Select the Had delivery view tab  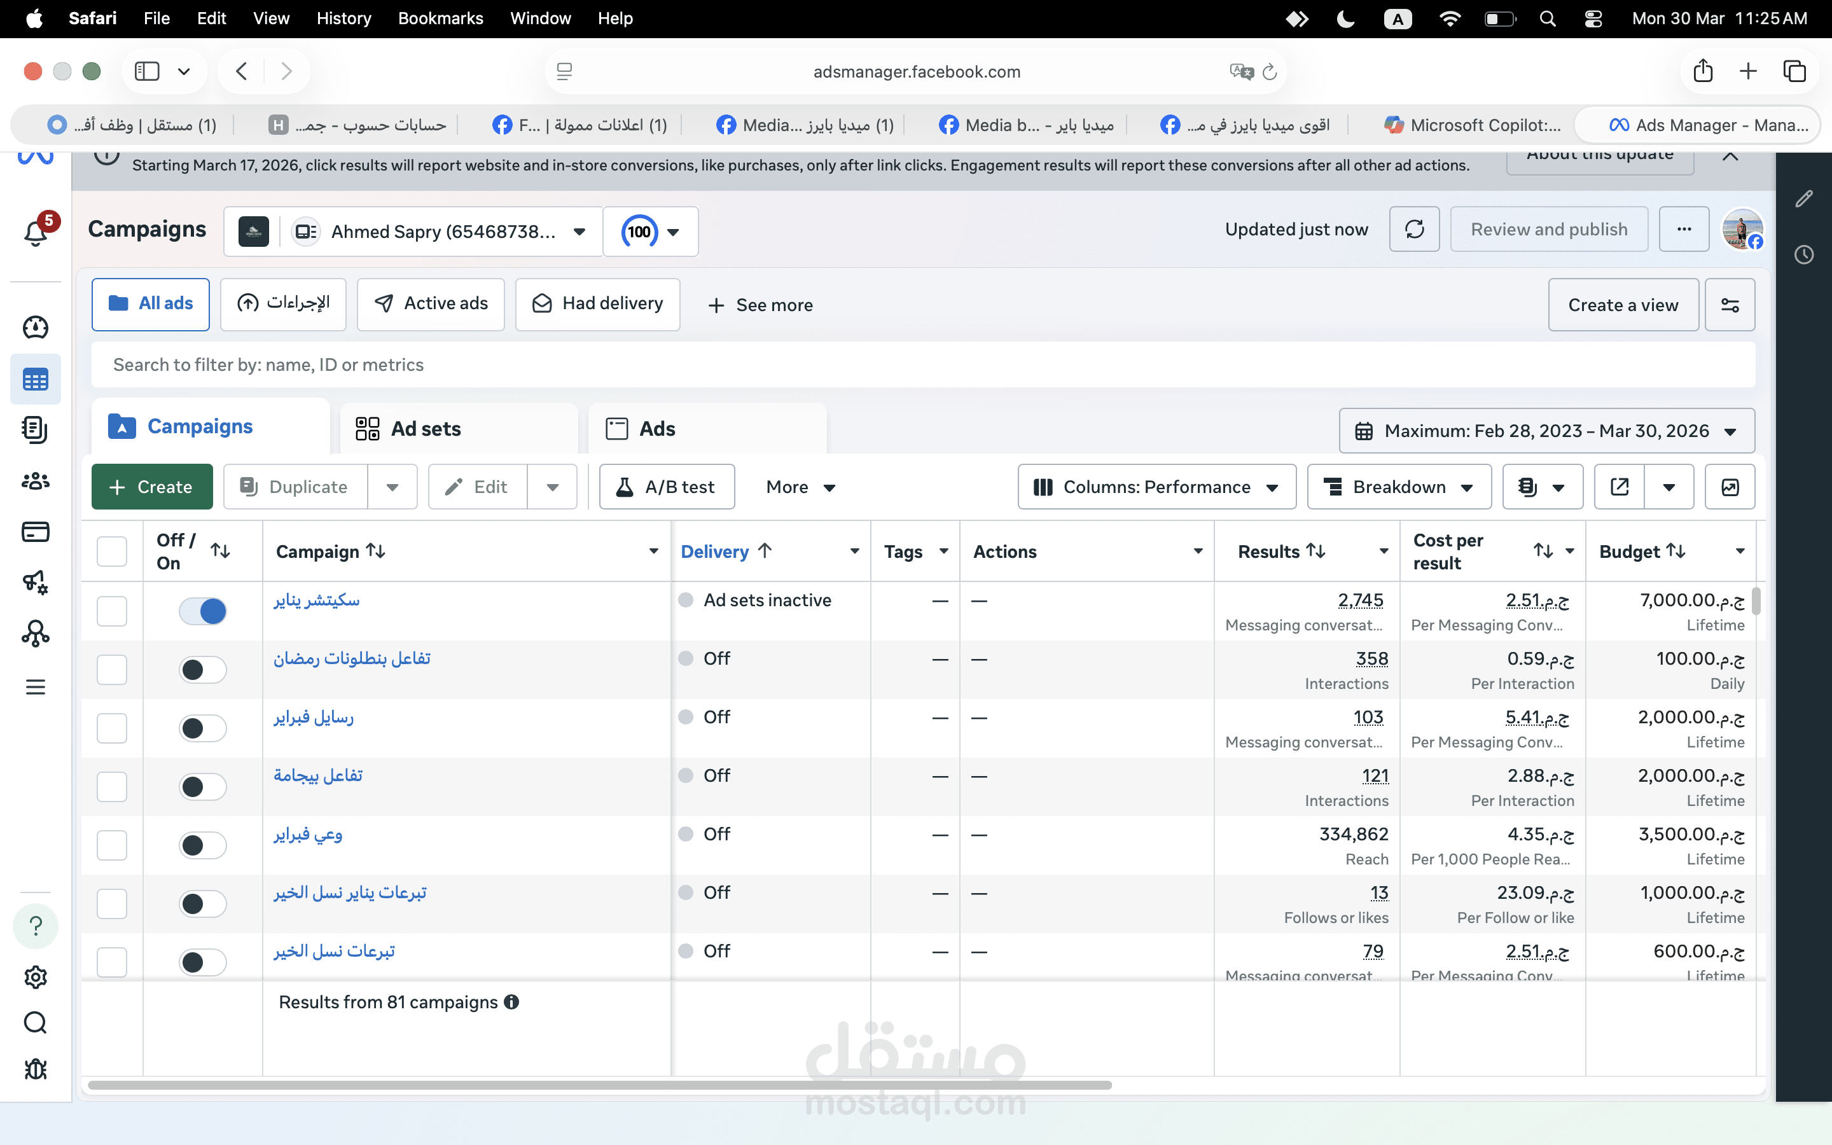597,305
